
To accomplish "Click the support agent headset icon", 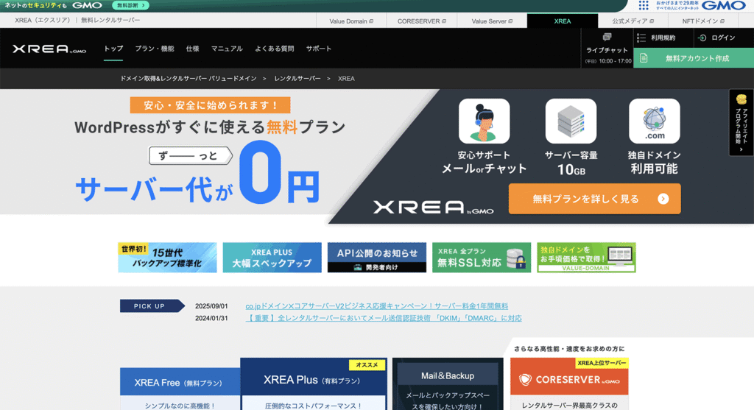I will coord(484,121).
